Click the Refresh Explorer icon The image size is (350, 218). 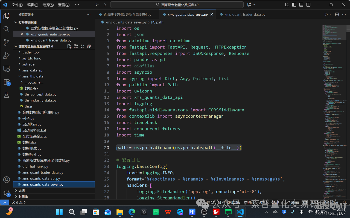point(82,46)
